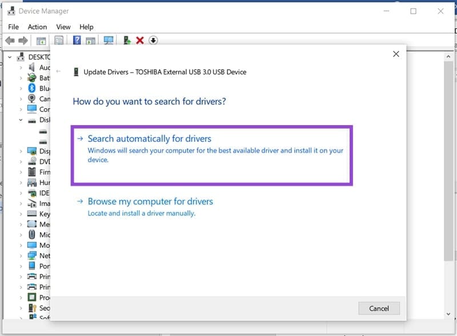Click the Properties toolbar icon
The image size is (457, 336).
(x=59, y=40)
